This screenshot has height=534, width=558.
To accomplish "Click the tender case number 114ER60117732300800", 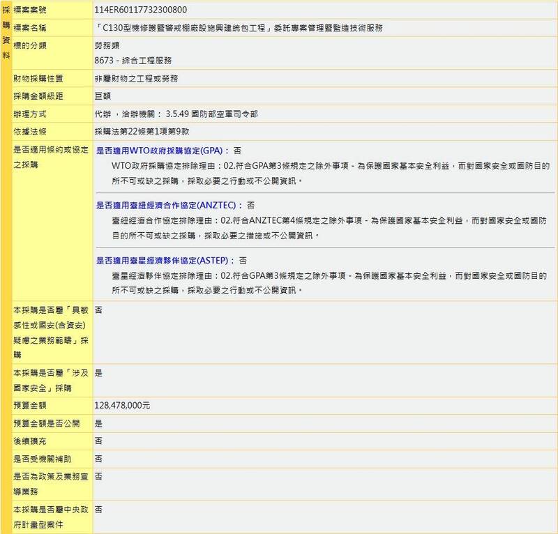I will [140, 10].
